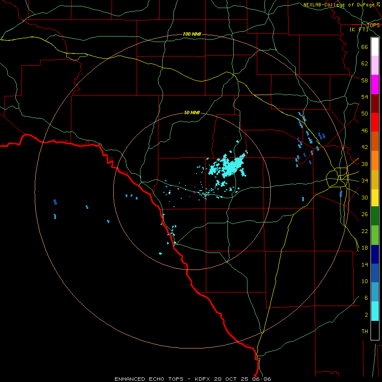
Task: Click the medium blue legend swatch
Action: (x=375, y=273)
